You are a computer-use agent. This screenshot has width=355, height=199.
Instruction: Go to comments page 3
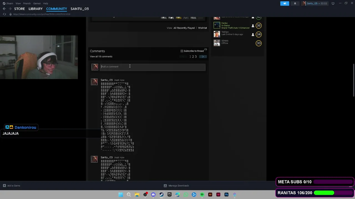click(196, 57)
